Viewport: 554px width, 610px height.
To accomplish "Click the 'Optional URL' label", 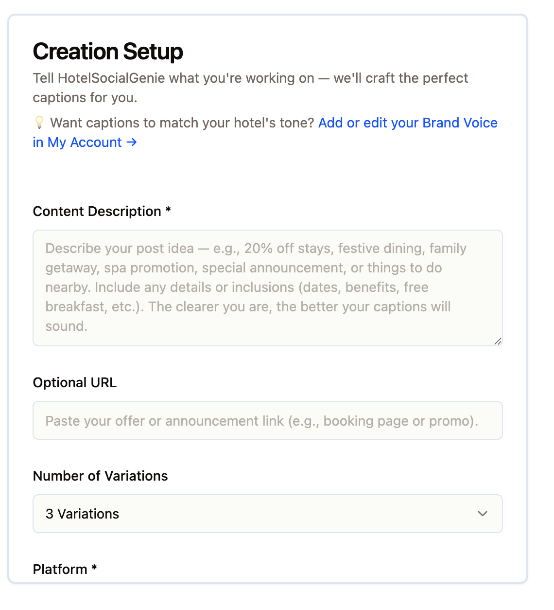I will [x=75, y=382].
